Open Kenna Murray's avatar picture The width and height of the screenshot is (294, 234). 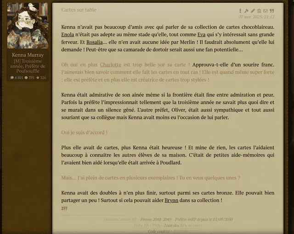click(x=28, y=26)
